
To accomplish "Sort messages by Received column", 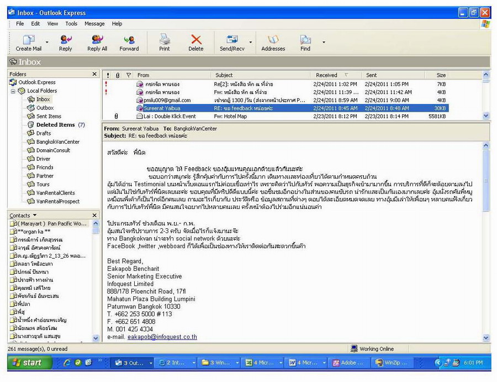I will click(336, 75).
